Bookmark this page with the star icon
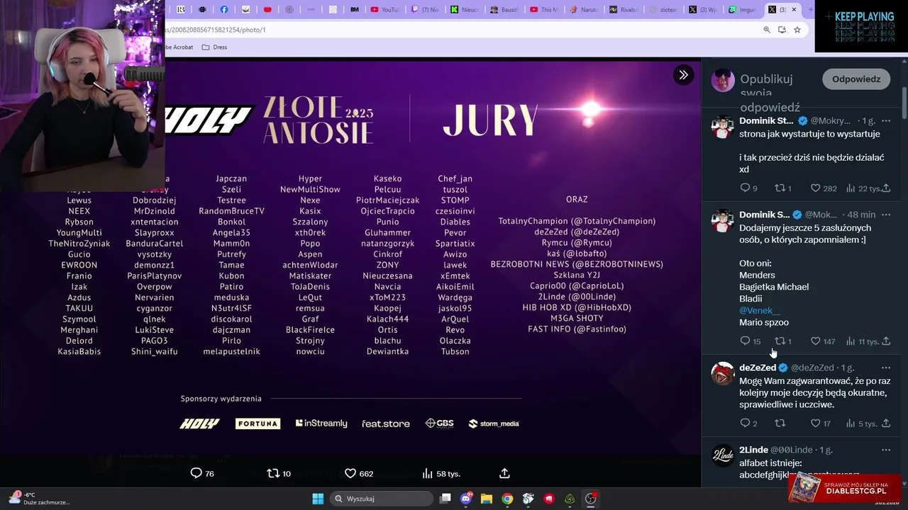The width and height of the screenshot is (908, 510). [797, 30]
